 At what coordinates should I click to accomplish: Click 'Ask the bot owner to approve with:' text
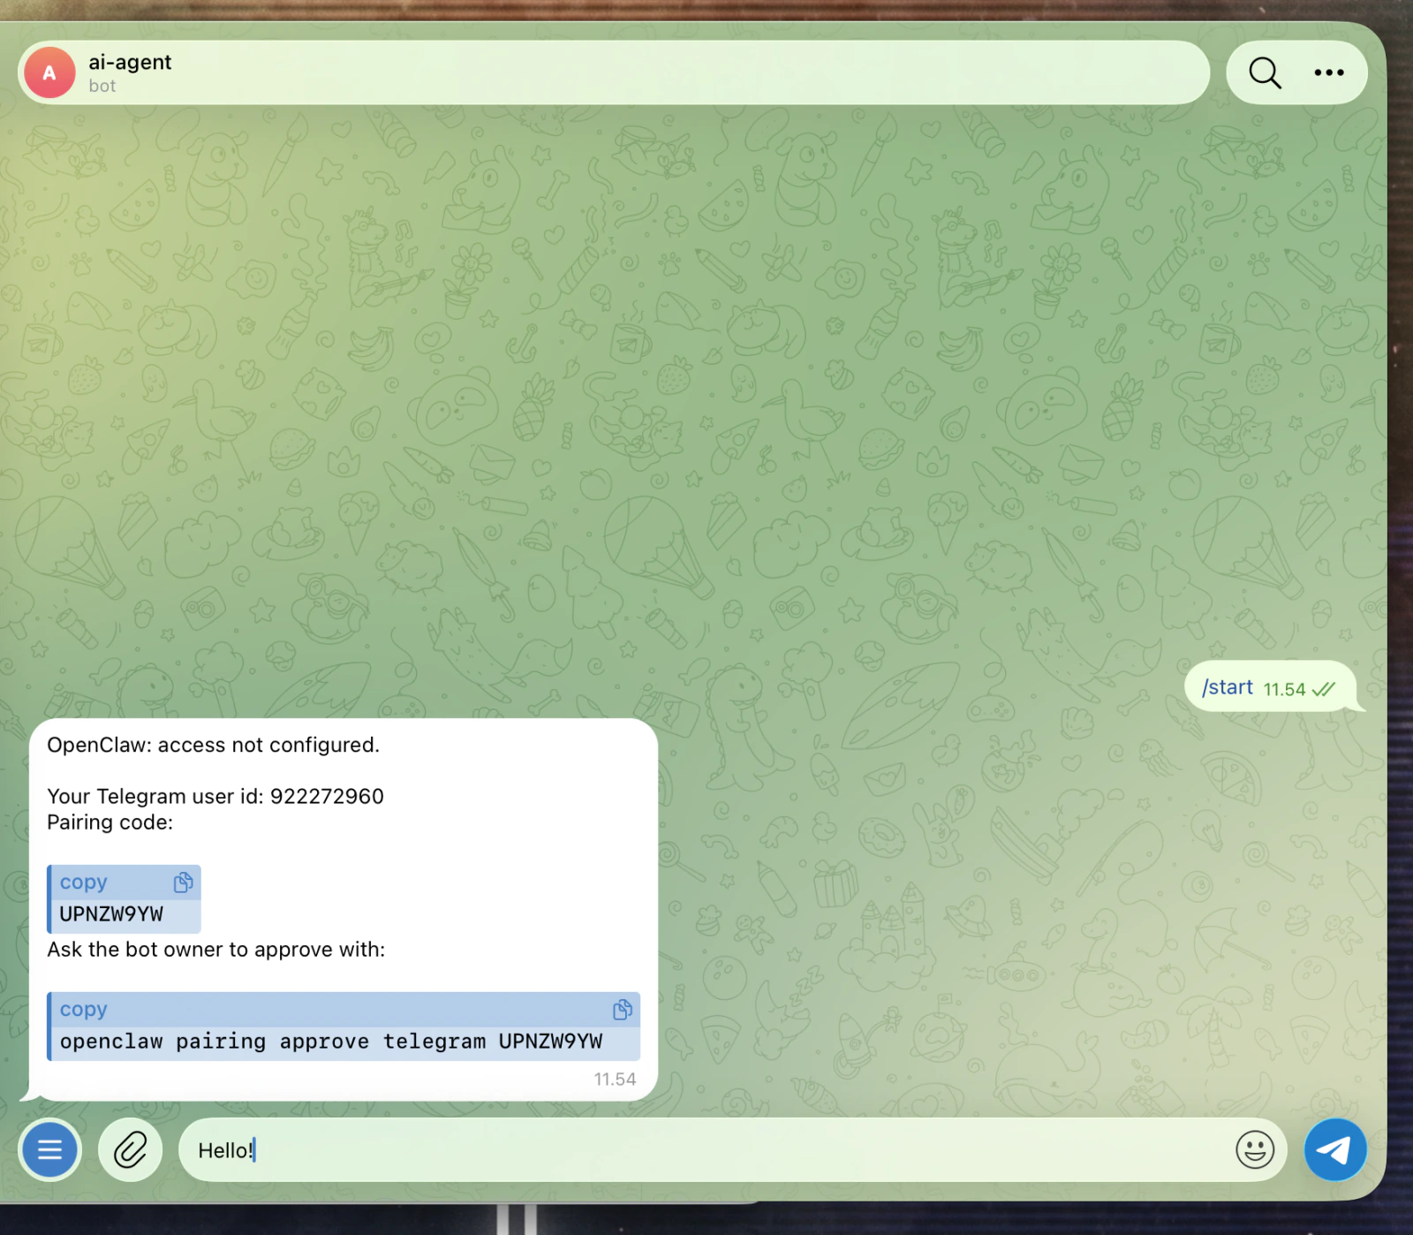pos(216,950)
